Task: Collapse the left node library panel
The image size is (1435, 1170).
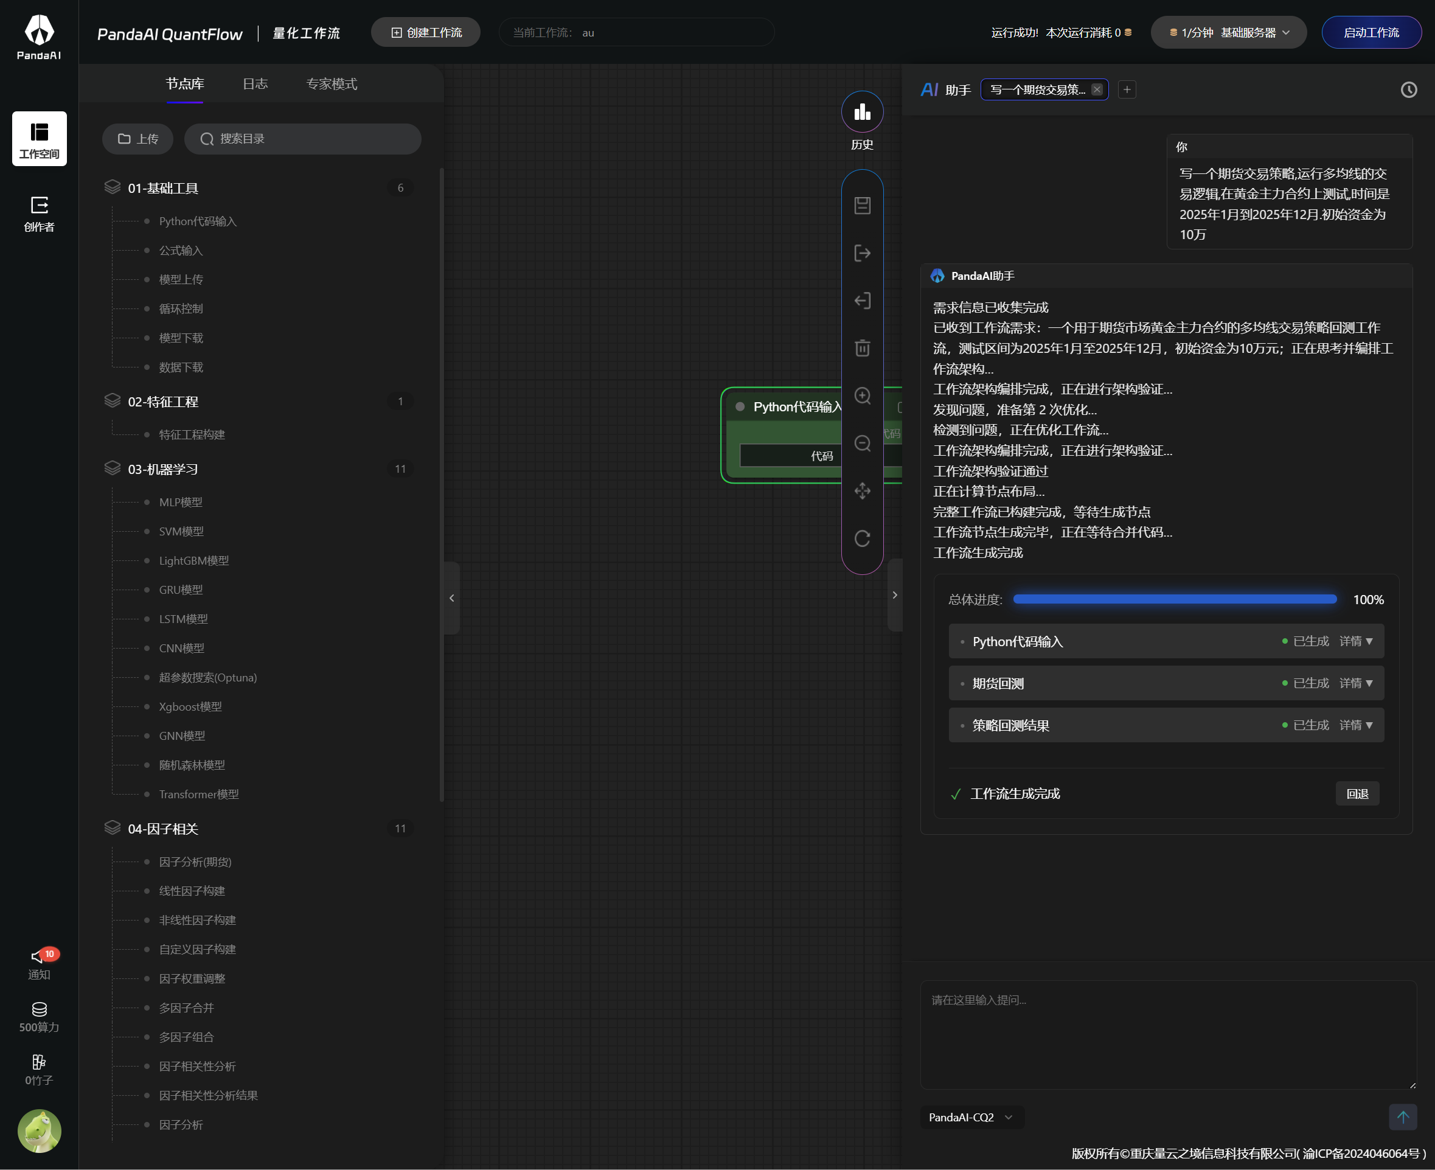Action: (x=451, y=598)
